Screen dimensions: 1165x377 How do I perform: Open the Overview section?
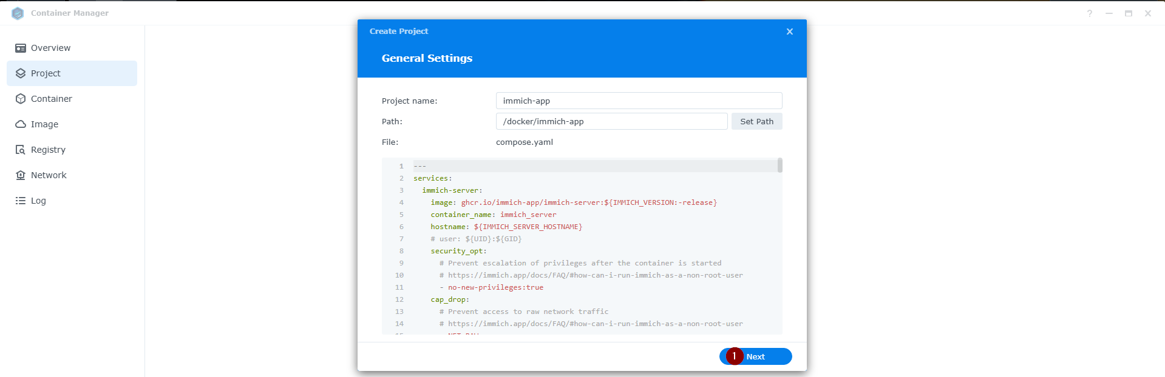50,48
